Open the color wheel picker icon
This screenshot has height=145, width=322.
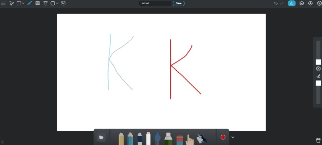tap(318, 69)
